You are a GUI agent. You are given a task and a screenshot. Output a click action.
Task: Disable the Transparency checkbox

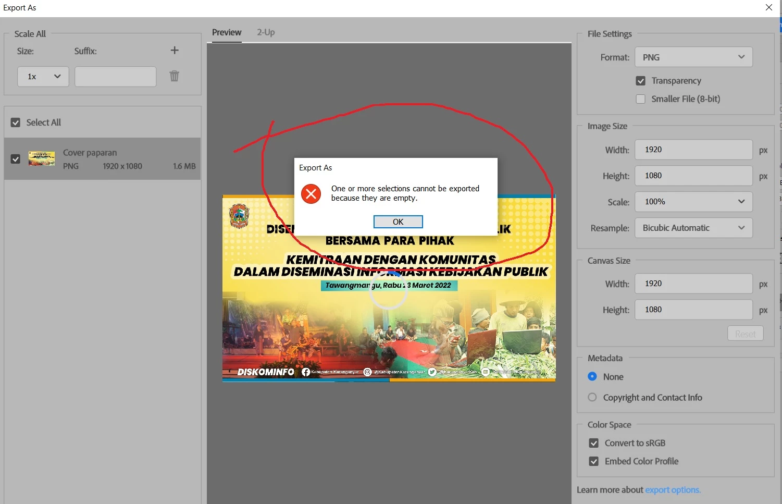641,81
